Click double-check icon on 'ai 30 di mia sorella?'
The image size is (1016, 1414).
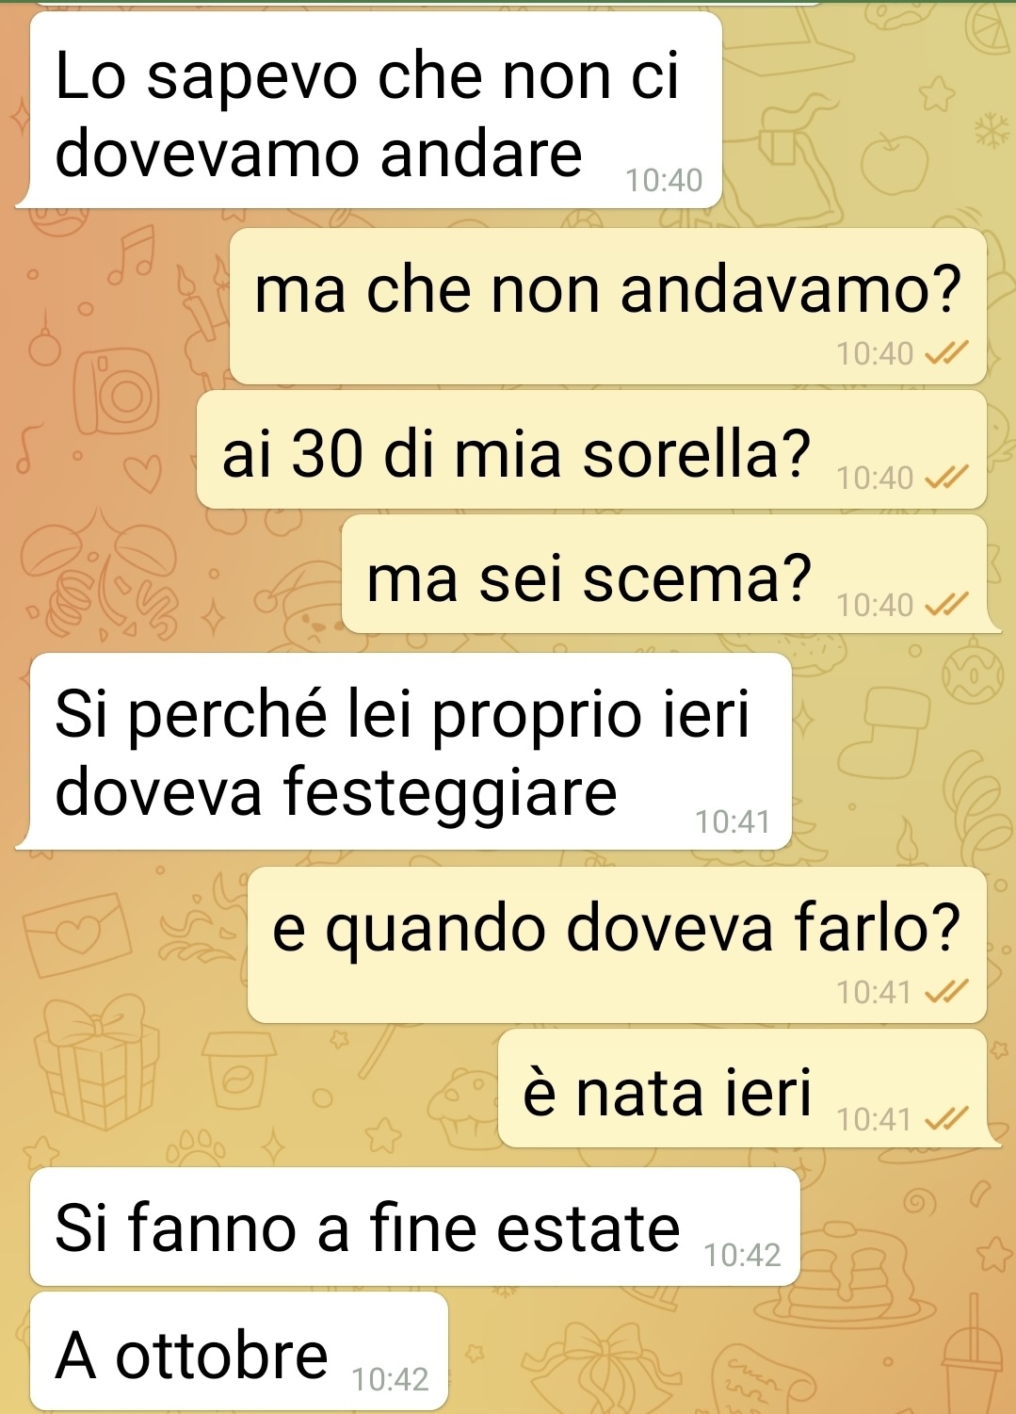[x=945, y=479]
